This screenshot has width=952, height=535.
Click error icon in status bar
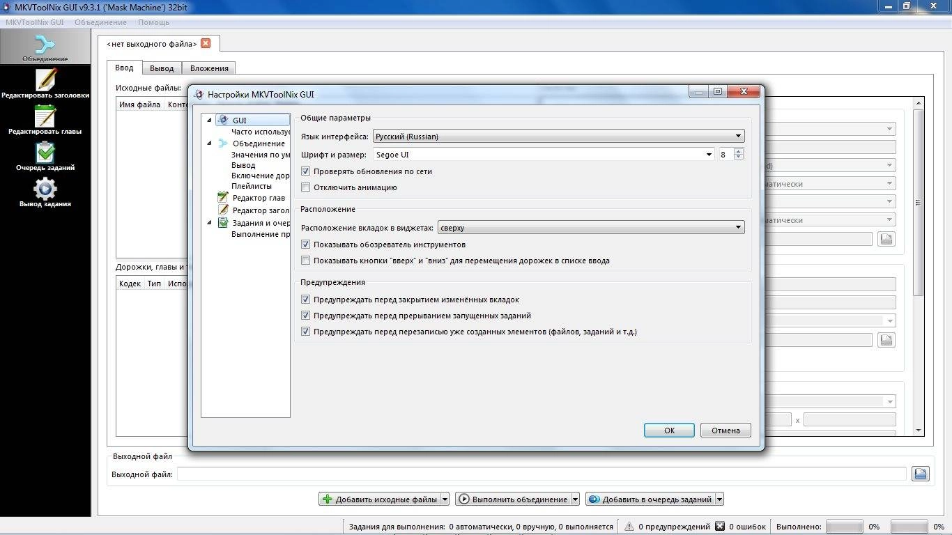tap(720, 527)
